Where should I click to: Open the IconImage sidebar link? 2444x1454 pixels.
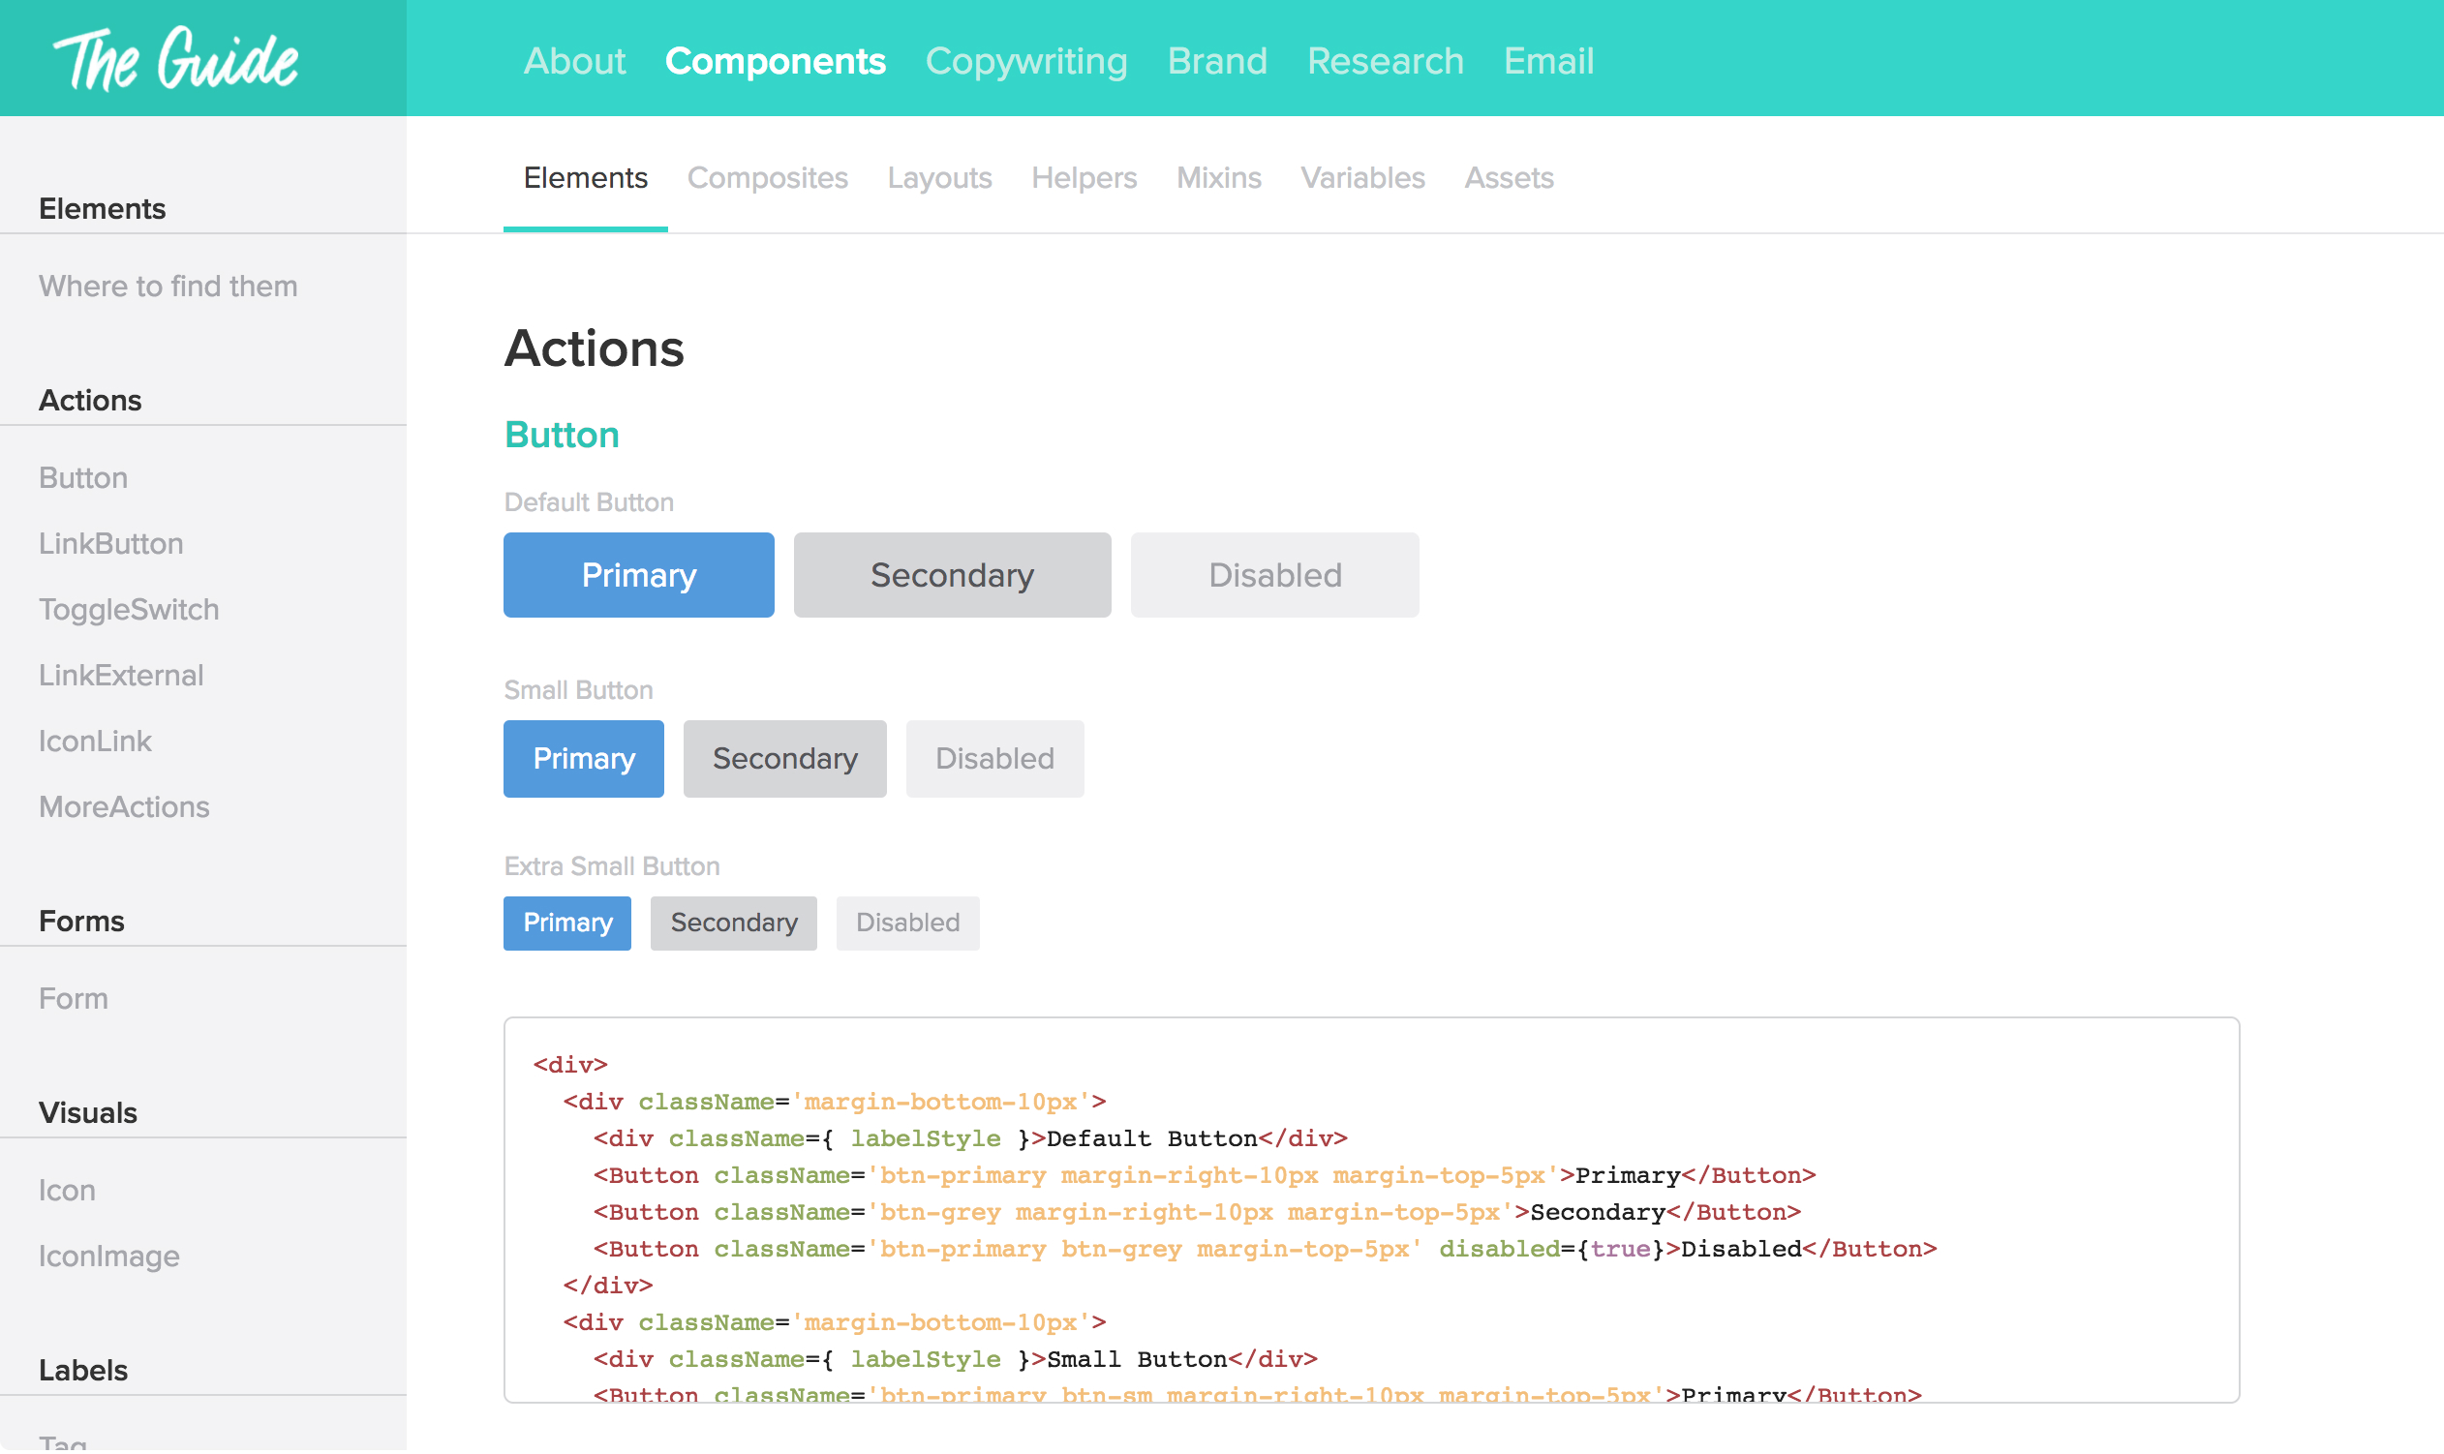pyautogui.click(x=108, y=1257)
